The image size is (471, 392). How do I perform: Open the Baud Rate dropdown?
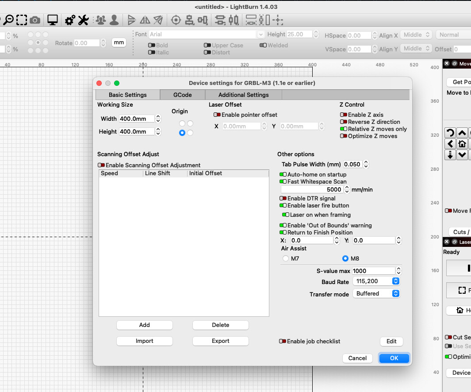[376, 281]
